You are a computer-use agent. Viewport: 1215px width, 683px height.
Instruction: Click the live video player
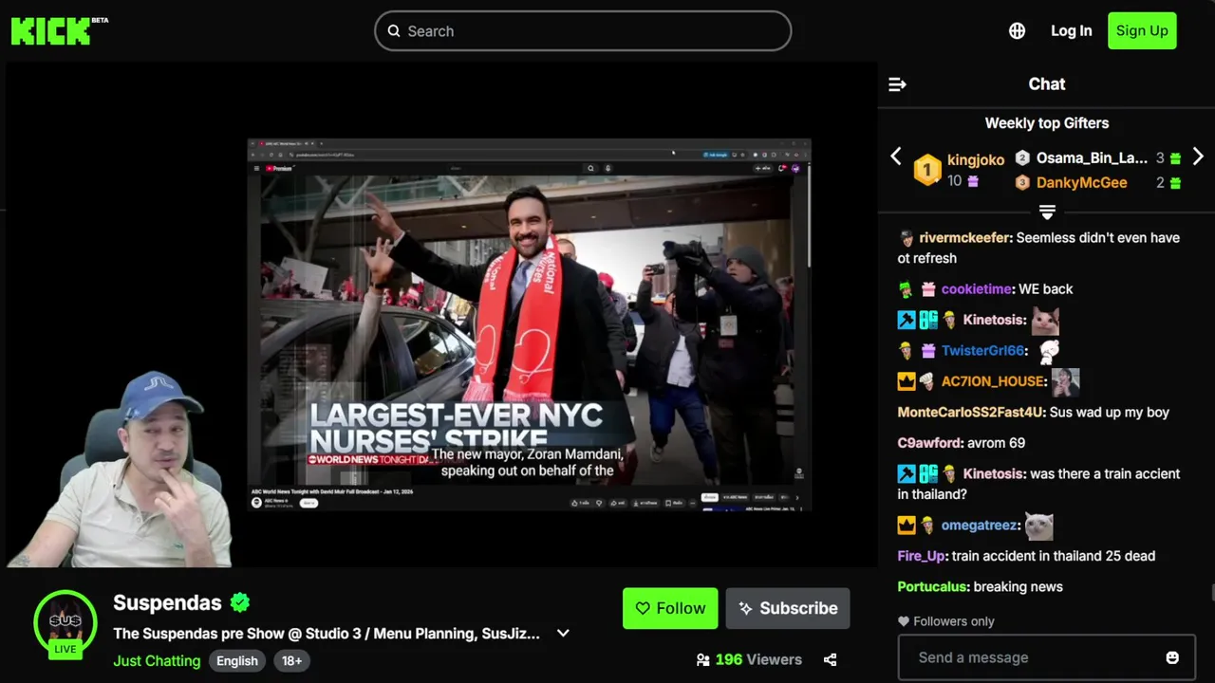(x=441, y=316)
